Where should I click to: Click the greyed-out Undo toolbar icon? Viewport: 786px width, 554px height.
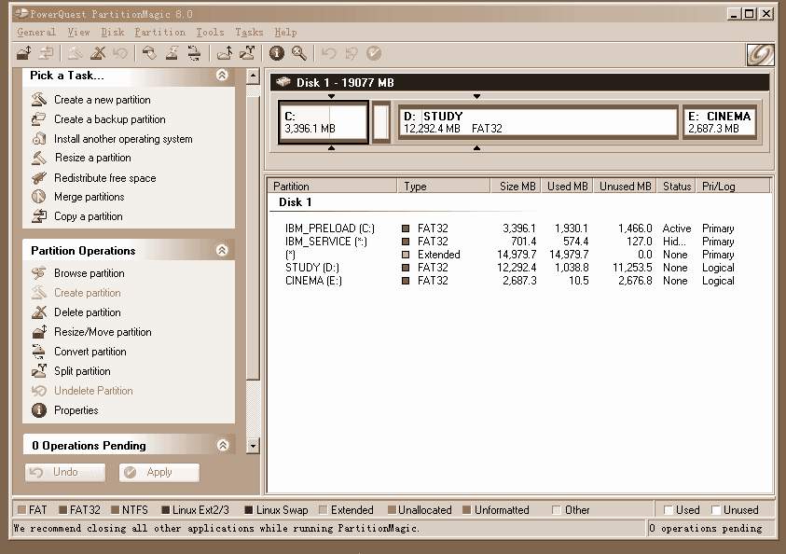(x=329, y=52)
